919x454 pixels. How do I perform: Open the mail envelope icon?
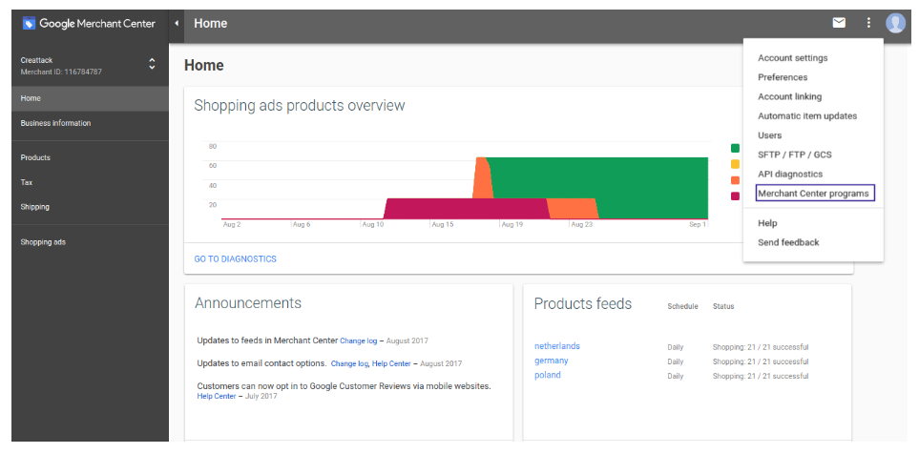pyautogui.click(x=839, y=23)
